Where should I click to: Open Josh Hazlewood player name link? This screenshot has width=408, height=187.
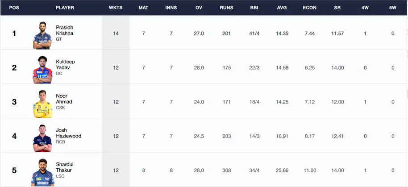coord(69,133)
